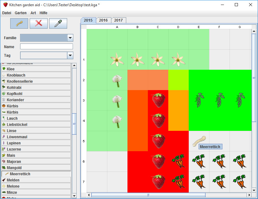Click the garden's horizontal scrollbar right arrow
This screenshot has width=258, height=199.
pos(249,195)
